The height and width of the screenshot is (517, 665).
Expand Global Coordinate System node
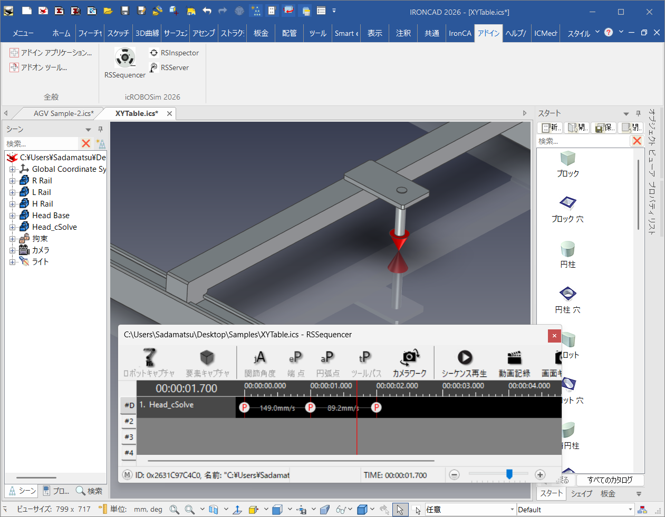[12, 169]
